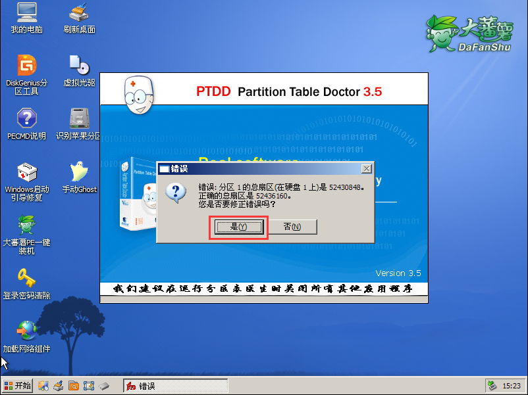Select the 错误 dialog taskbar button
528x395 pixels.
175,386
